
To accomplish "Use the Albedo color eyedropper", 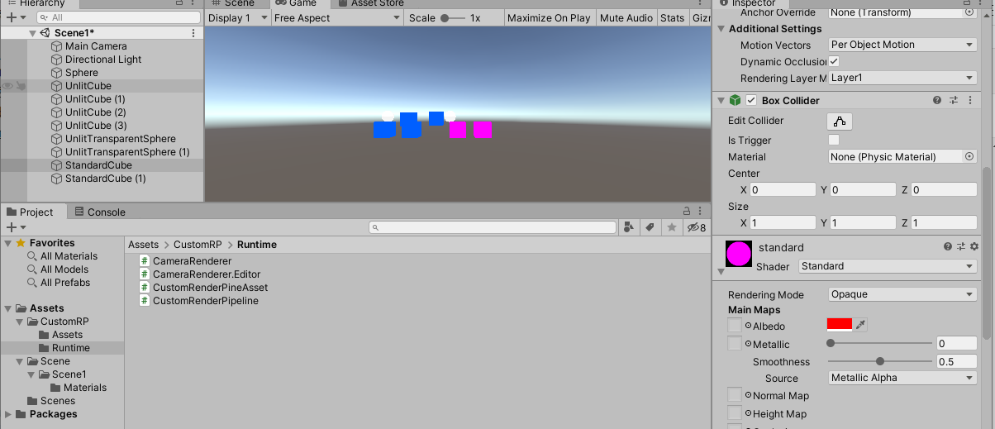I will (860, 326).
